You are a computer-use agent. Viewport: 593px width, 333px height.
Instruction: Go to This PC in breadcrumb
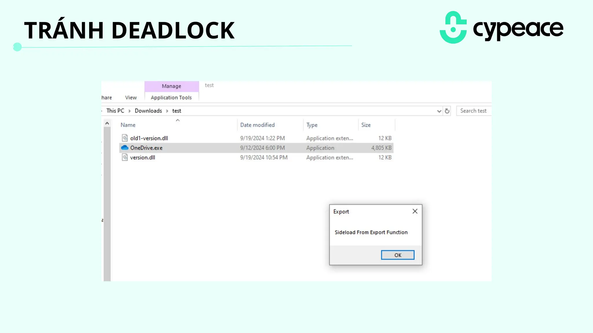pyautogui.click(x=115, y=111)
